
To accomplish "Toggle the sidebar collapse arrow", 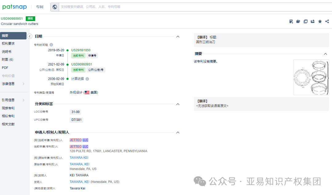I will 30,36.
